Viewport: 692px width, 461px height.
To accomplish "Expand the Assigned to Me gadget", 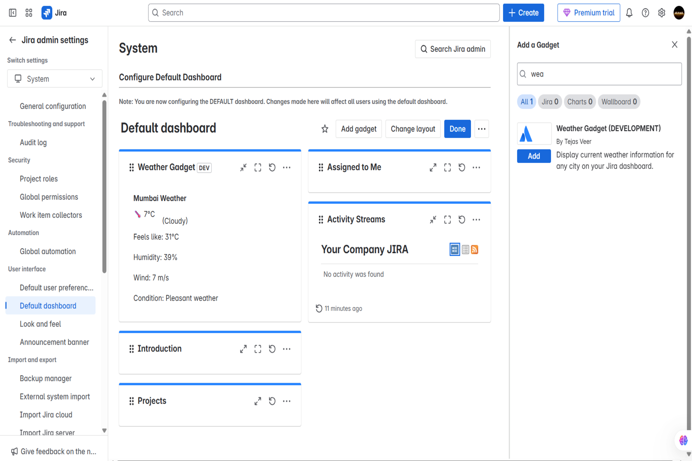I will (433, 167).
